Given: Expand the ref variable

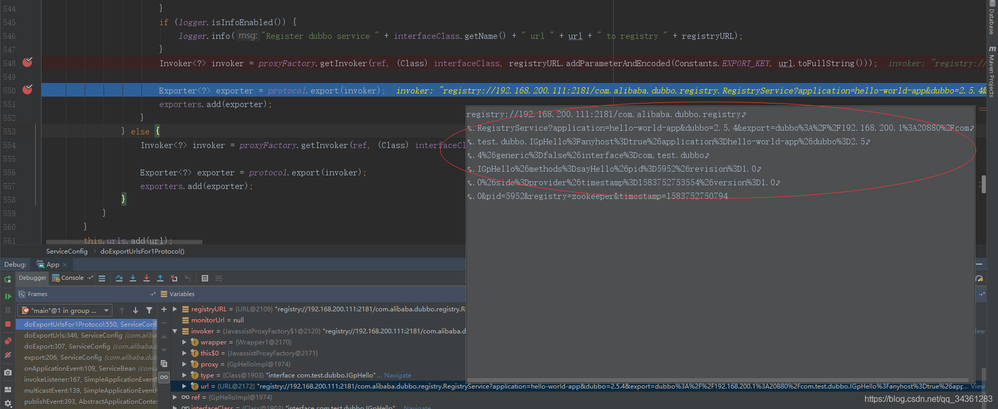Looking at the screenshot, I should point(175,397).
